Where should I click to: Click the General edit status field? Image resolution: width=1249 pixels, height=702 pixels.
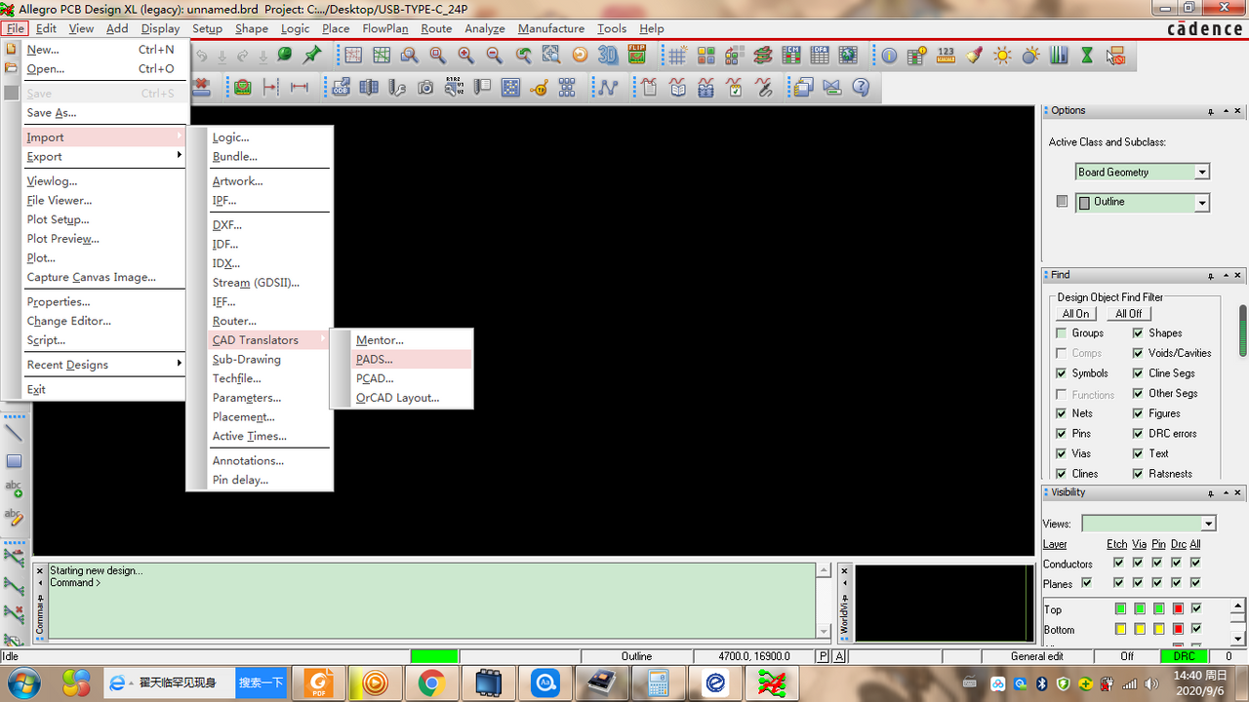pyautogui.click(x=1037, y=657)
